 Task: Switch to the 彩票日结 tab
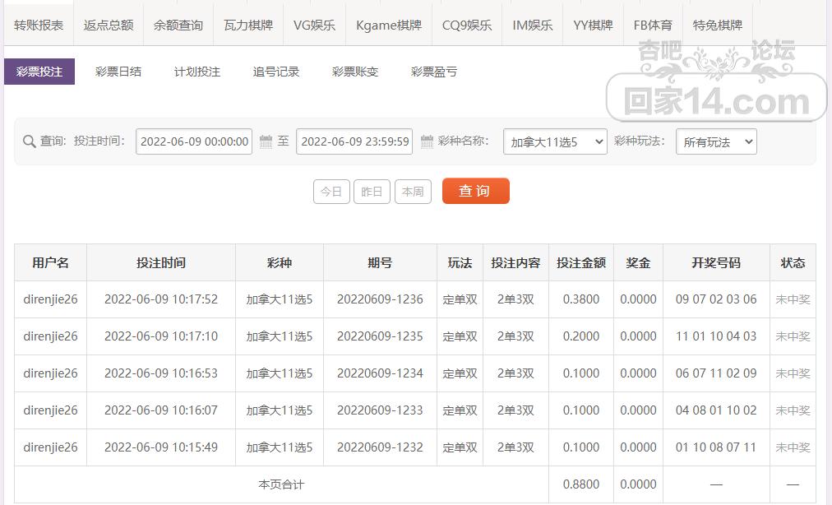tap(118, 72)
